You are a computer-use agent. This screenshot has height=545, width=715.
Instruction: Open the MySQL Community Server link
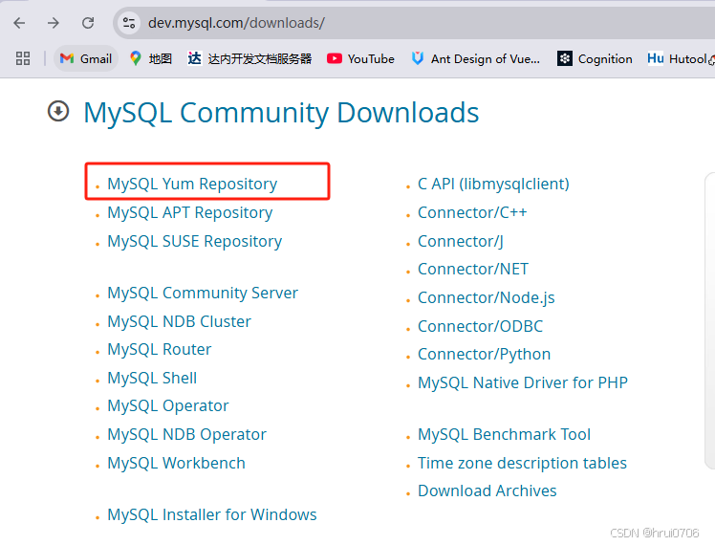point(203,293)
